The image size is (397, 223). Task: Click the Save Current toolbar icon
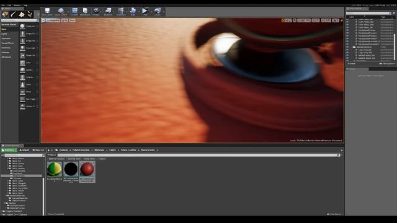(x=47, y=11)
